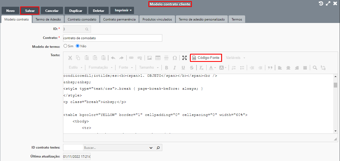
Task: Click the Cut scissors icon
Action: [70, 58]
